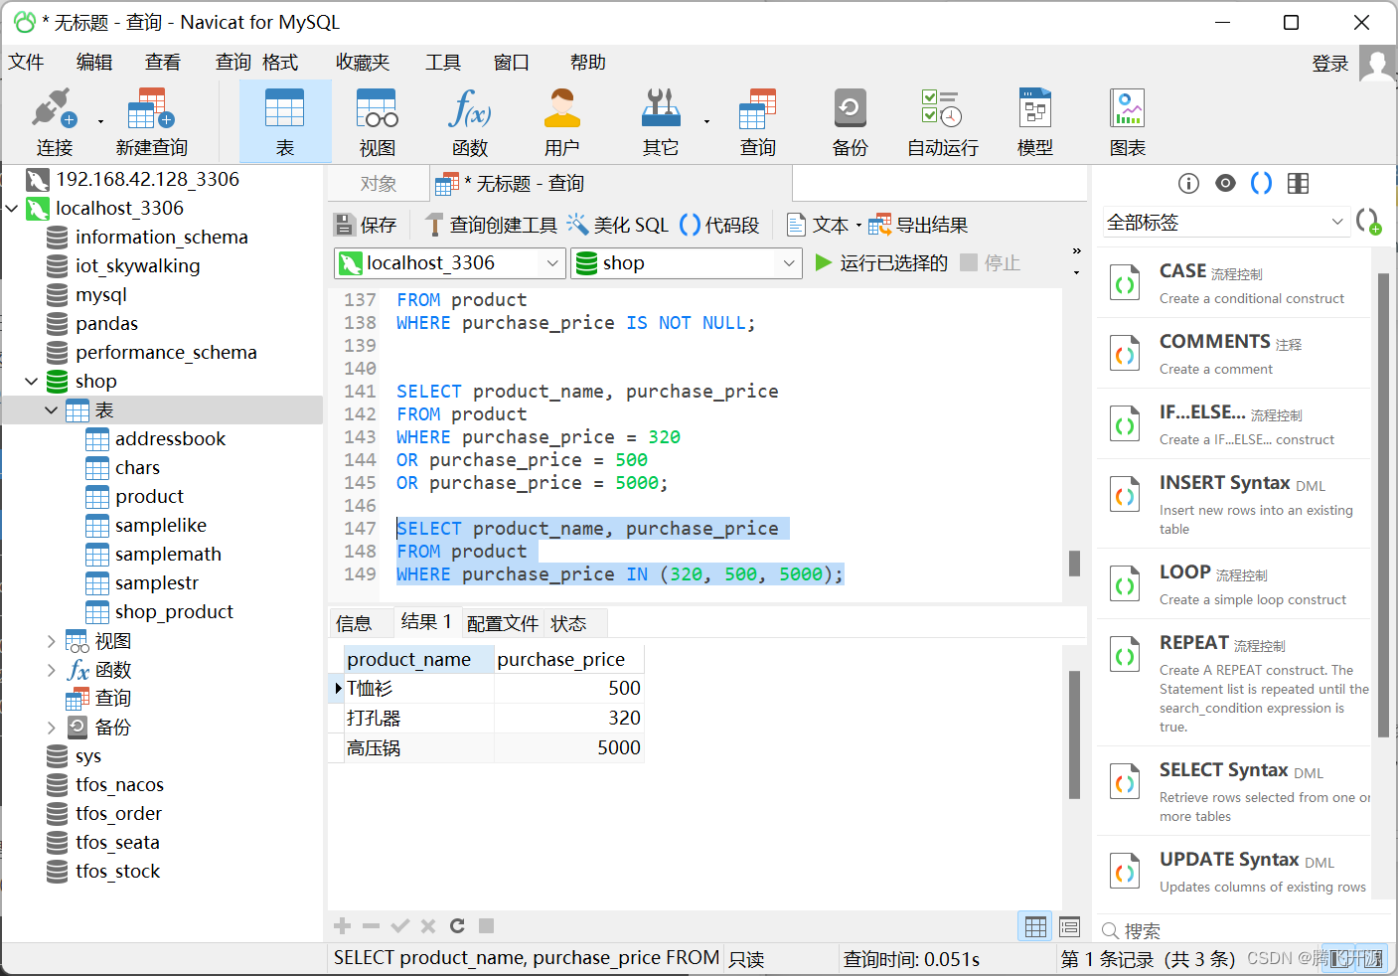Click the discard changes X icon
The image size is (1398, 976).
(x=428, y=925)
